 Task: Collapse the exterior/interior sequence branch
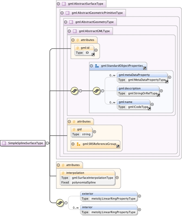(x=66, y=203)
